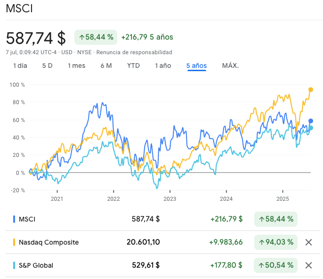
Task: Click the 2022 axis label
Action: coord(113,199)
